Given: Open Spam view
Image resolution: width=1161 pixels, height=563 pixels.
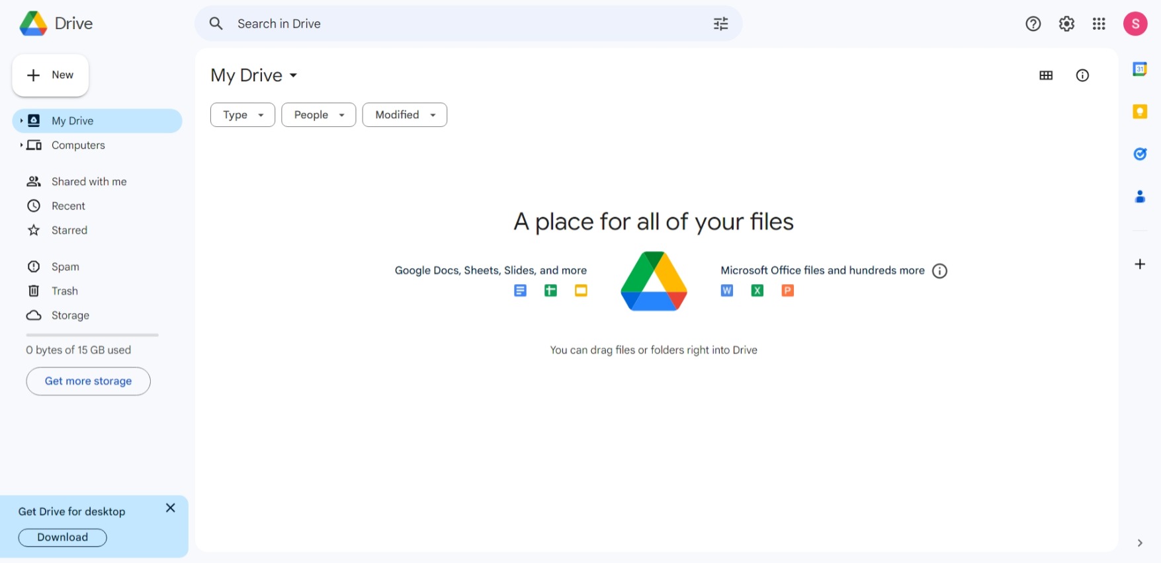Looking at the screenshot, I should point(97,267).
